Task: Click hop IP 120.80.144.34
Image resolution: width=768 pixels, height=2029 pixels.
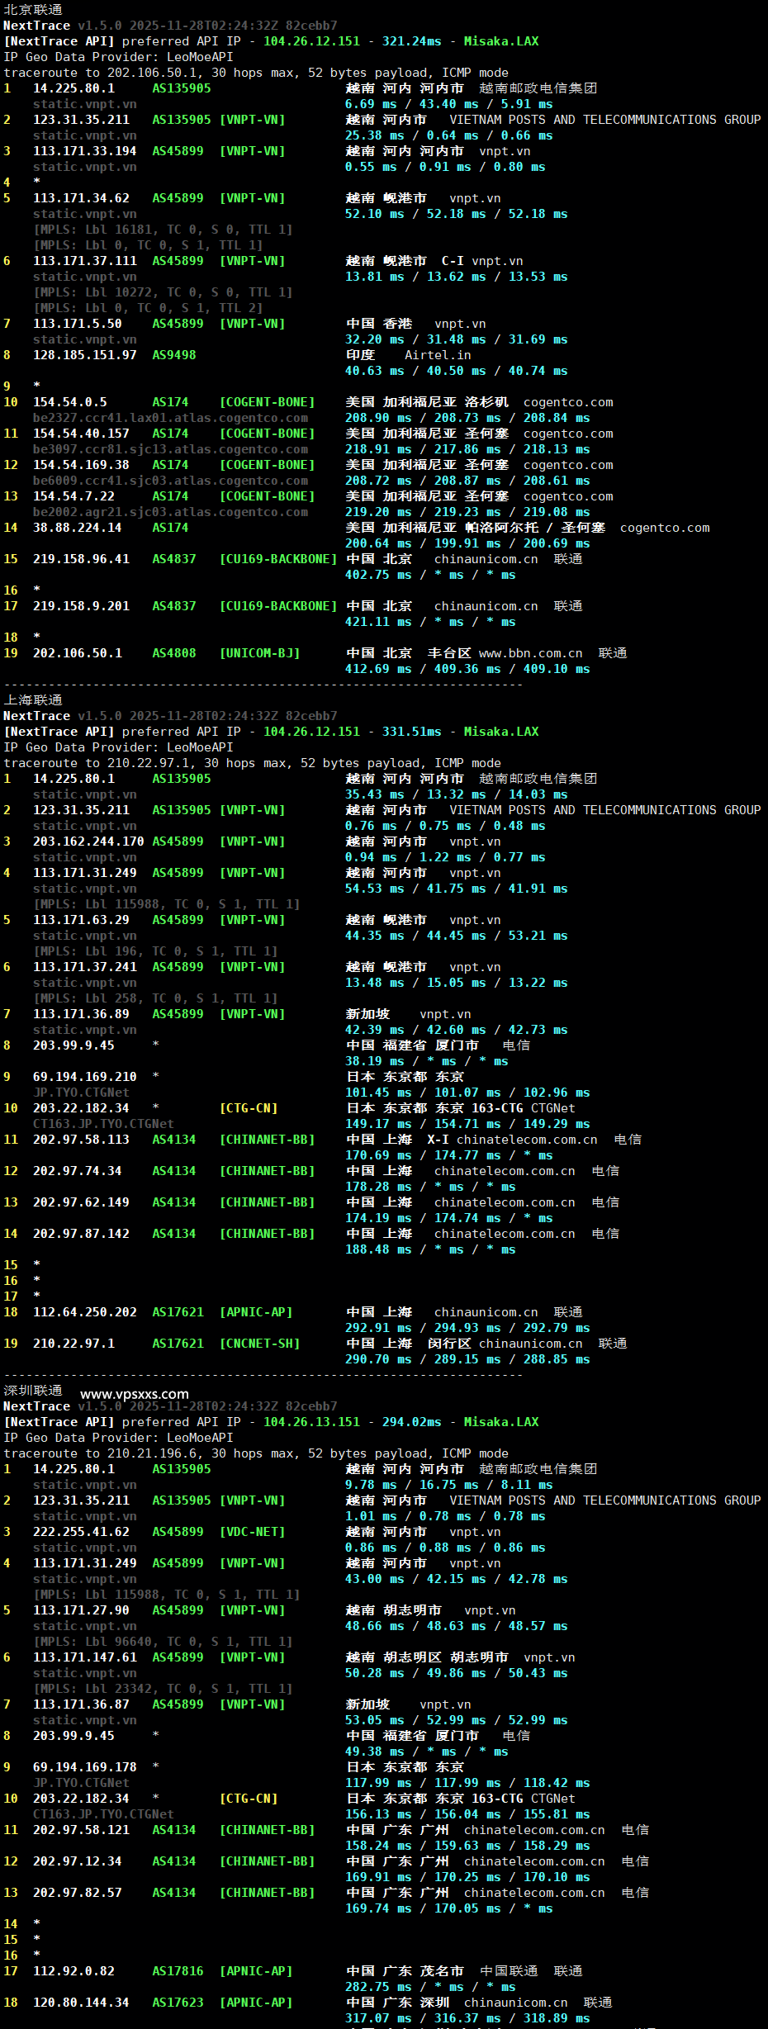Action: click(81, 2003)
